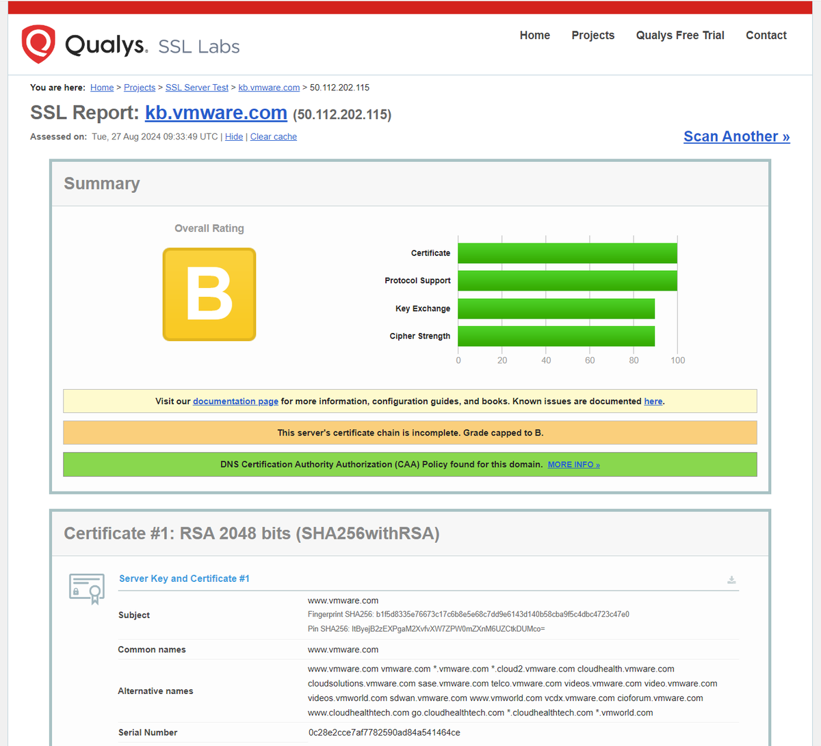Click the Key Exchange score bar

556,308
